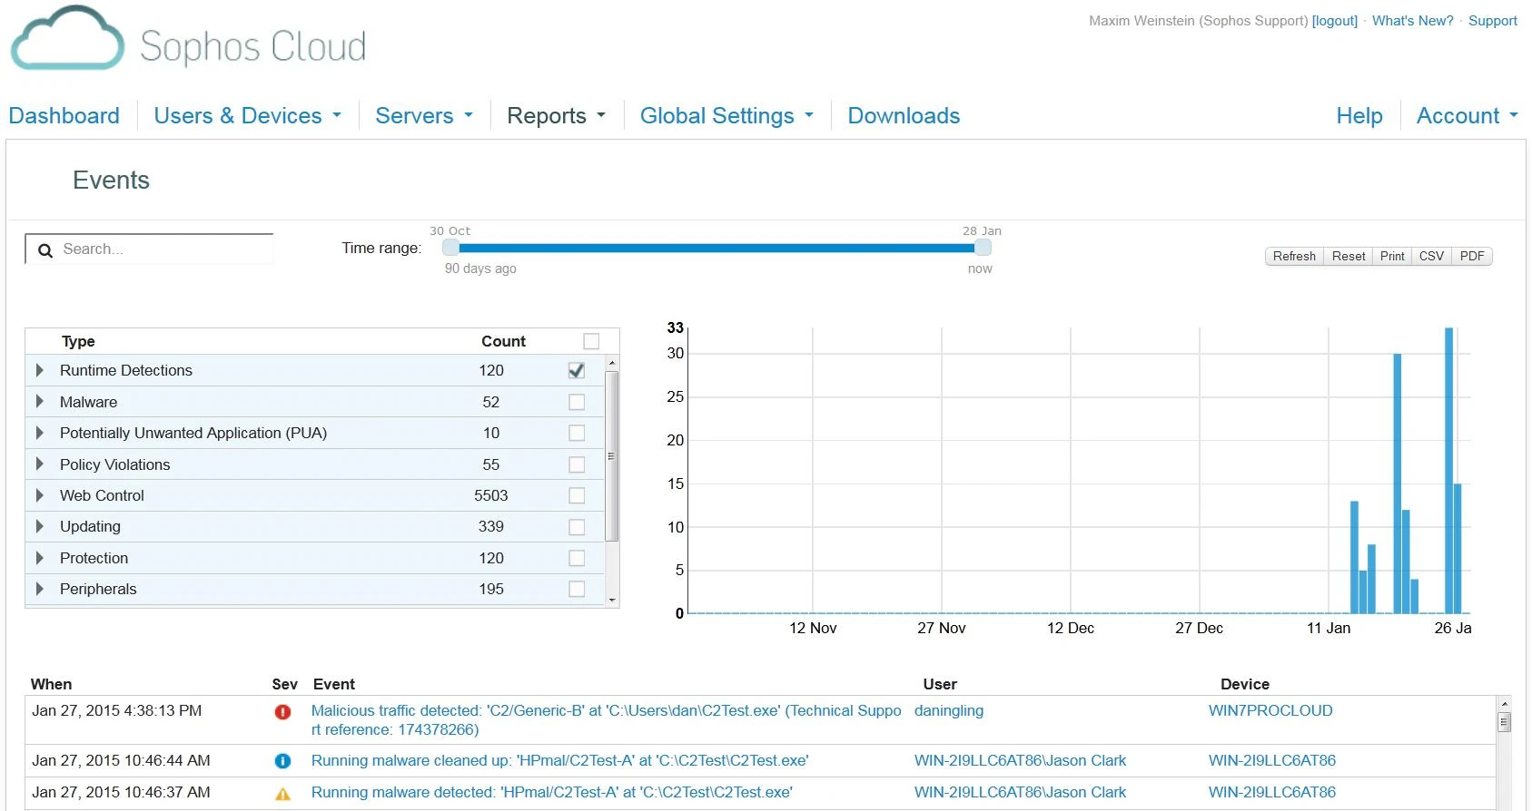Expand the Malware type row
Screen dimensions: 1532x811
pos(39,402)
